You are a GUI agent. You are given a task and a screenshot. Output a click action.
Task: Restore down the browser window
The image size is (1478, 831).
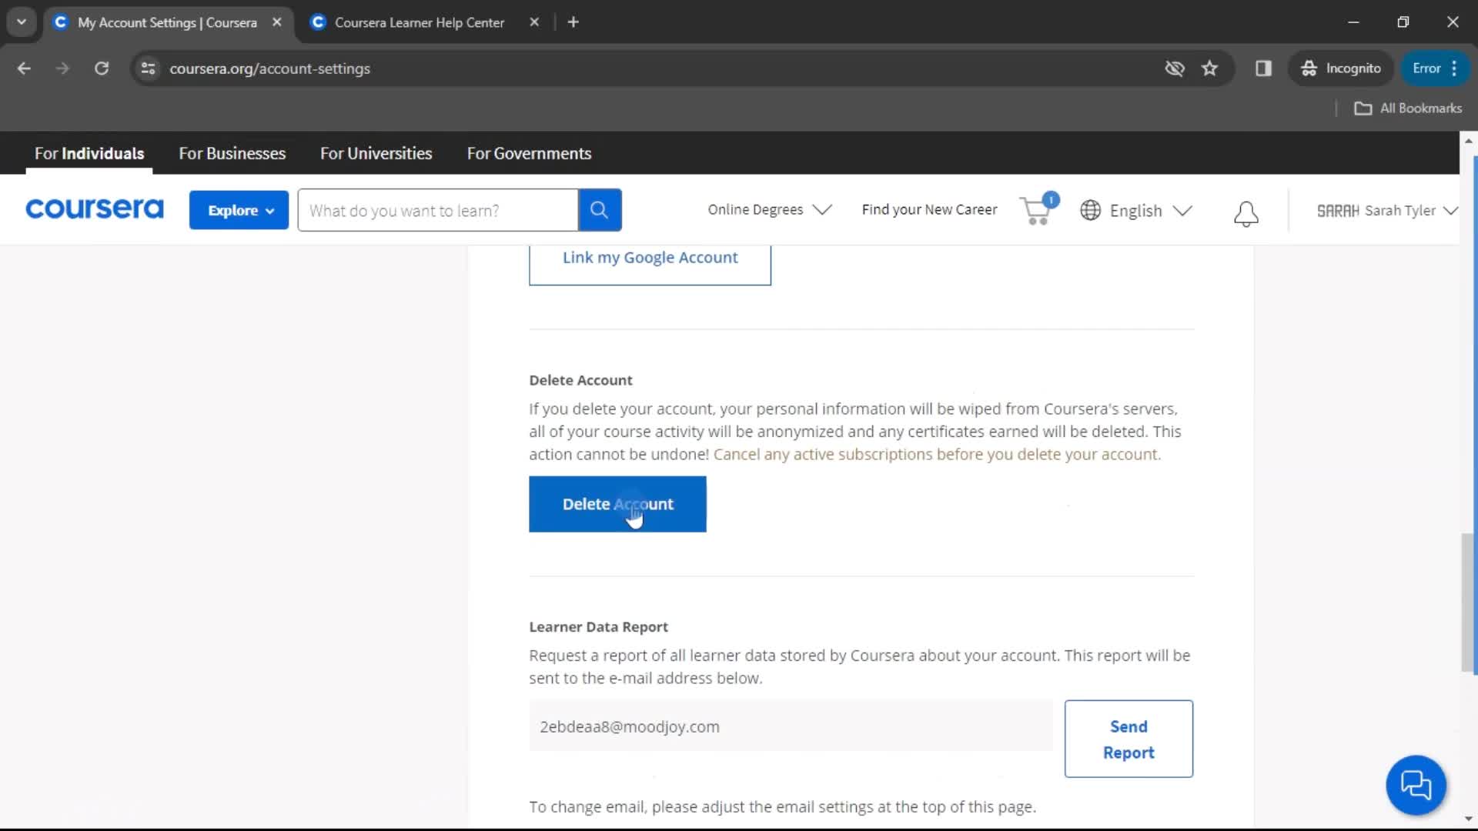(1403, 22)
